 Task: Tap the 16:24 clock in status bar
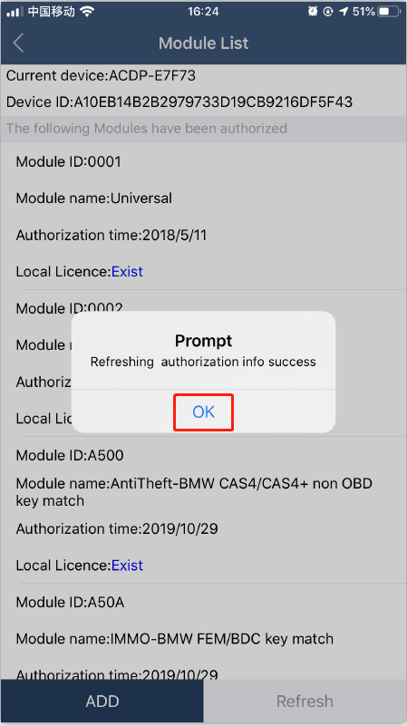point(203,12)
